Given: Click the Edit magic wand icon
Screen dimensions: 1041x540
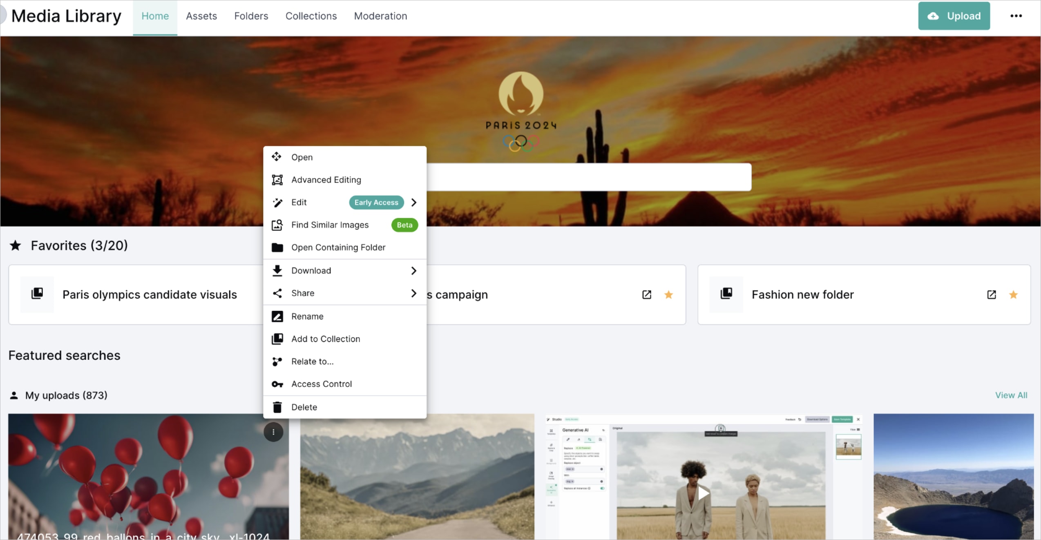Looking at the screenshot, I should [277, 203].
